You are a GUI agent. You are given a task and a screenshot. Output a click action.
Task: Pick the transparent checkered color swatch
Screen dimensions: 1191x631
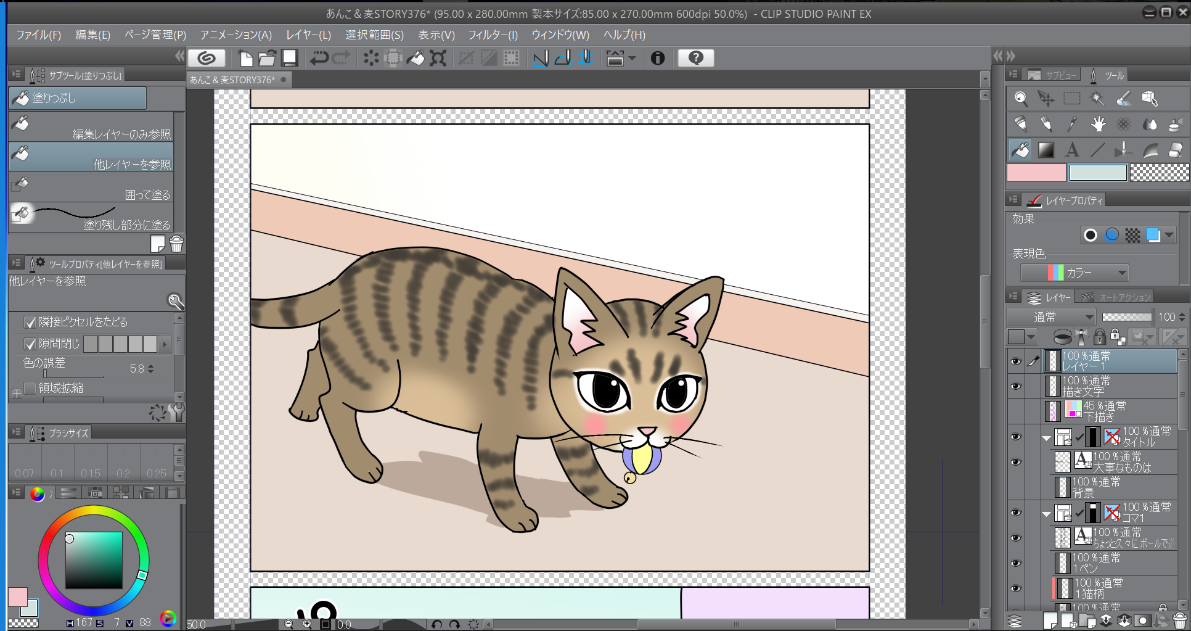[x=1160, y=173]
